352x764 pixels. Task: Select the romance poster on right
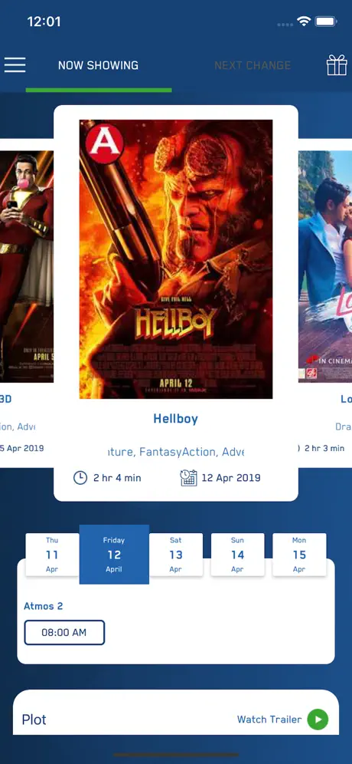point(325,266)
